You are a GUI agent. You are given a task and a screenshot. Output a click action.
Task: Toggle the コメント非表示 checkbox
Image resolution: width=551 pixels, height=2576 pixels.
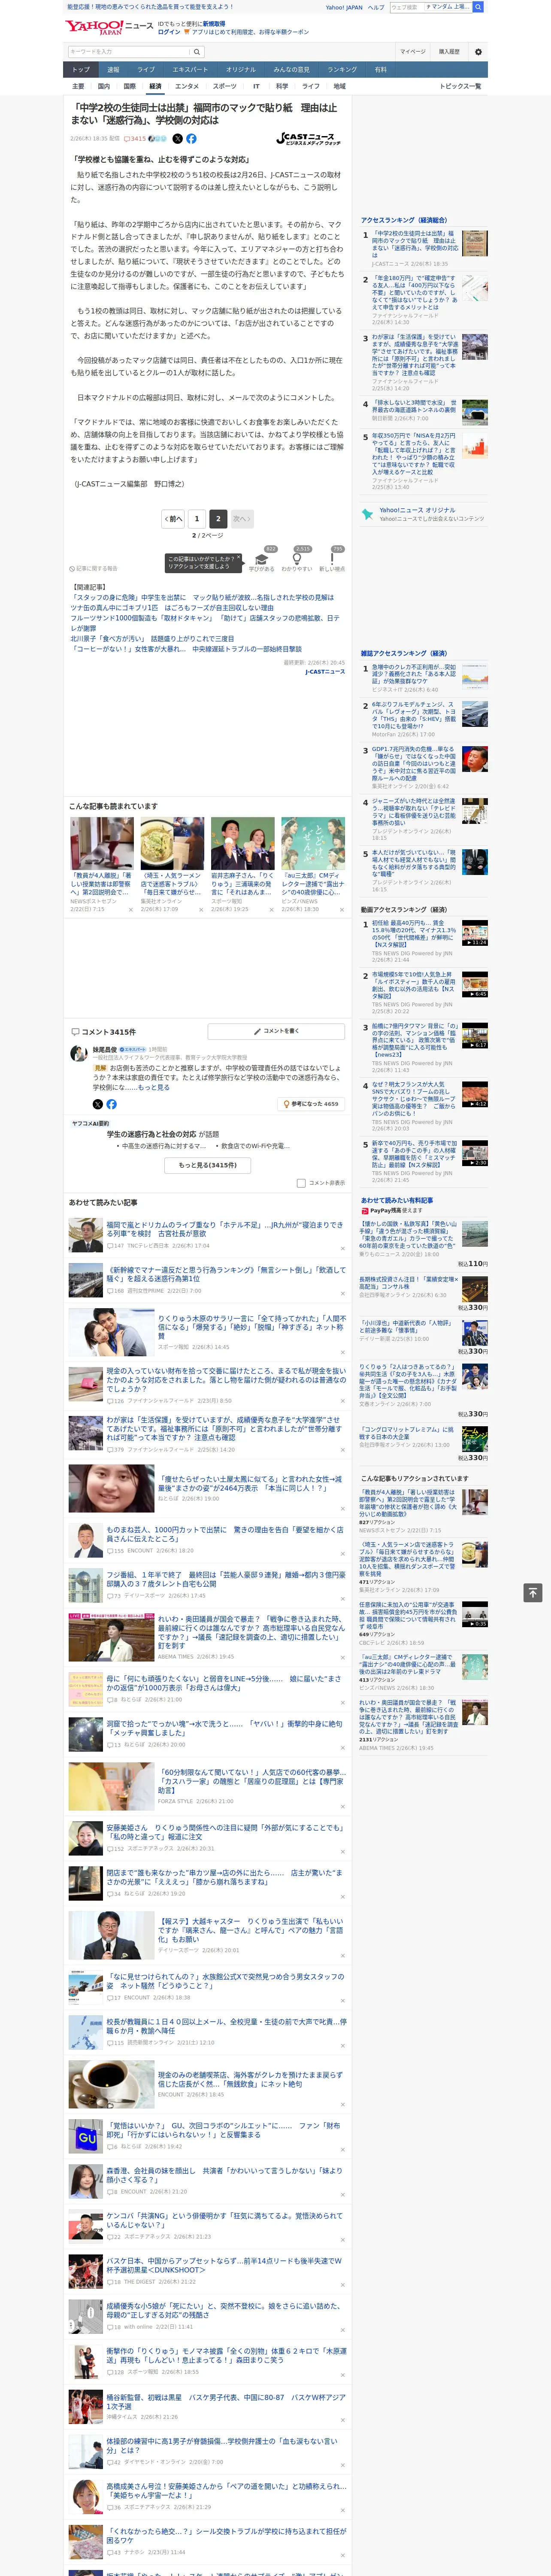[301, 1183]
